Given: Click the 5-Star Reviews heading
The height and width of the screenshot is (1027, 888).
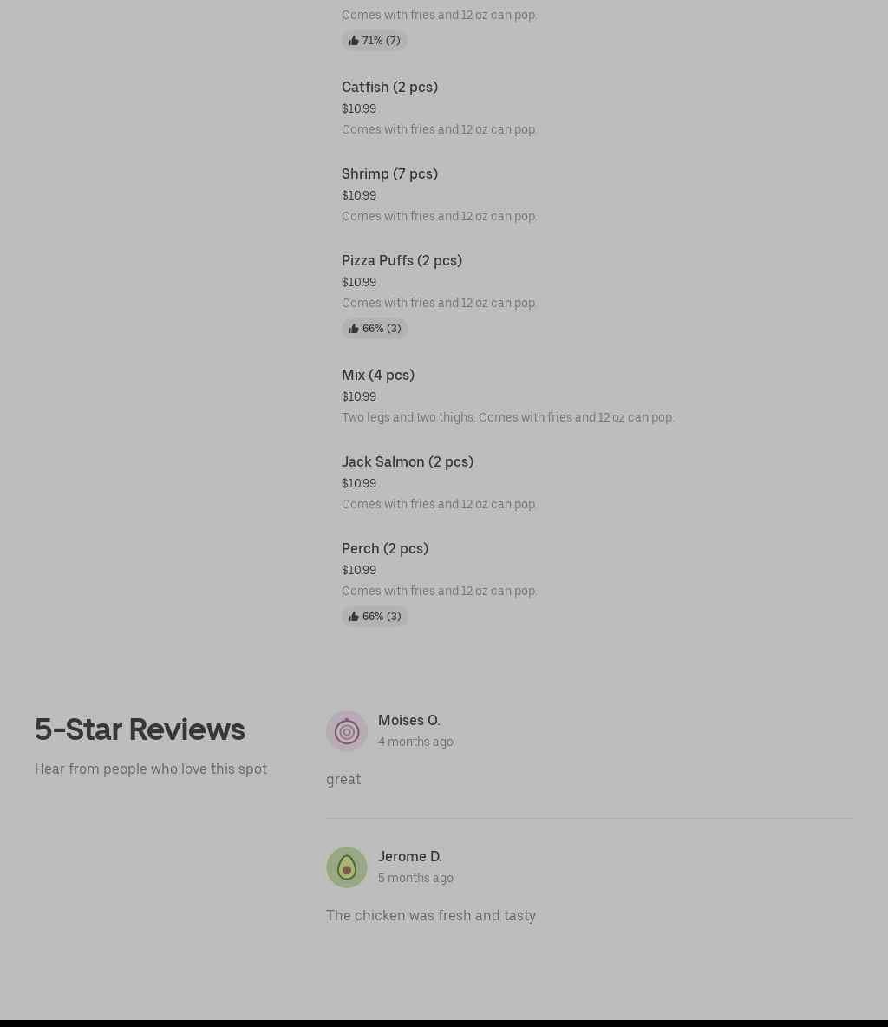Looking at the screenshot, I should pos(140,729).
